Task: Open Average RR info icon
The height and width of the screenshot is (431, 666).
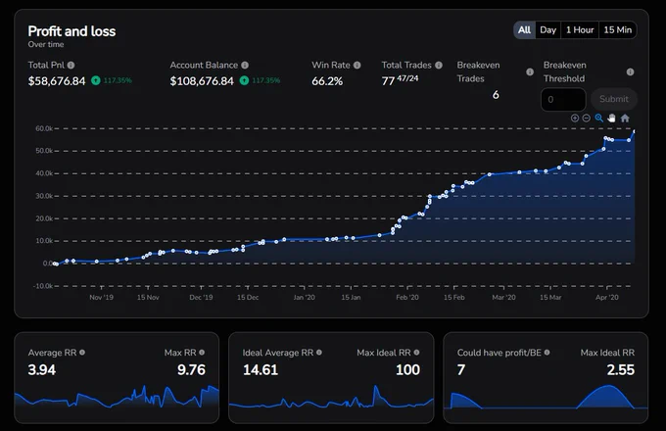Action: point(82,352)
